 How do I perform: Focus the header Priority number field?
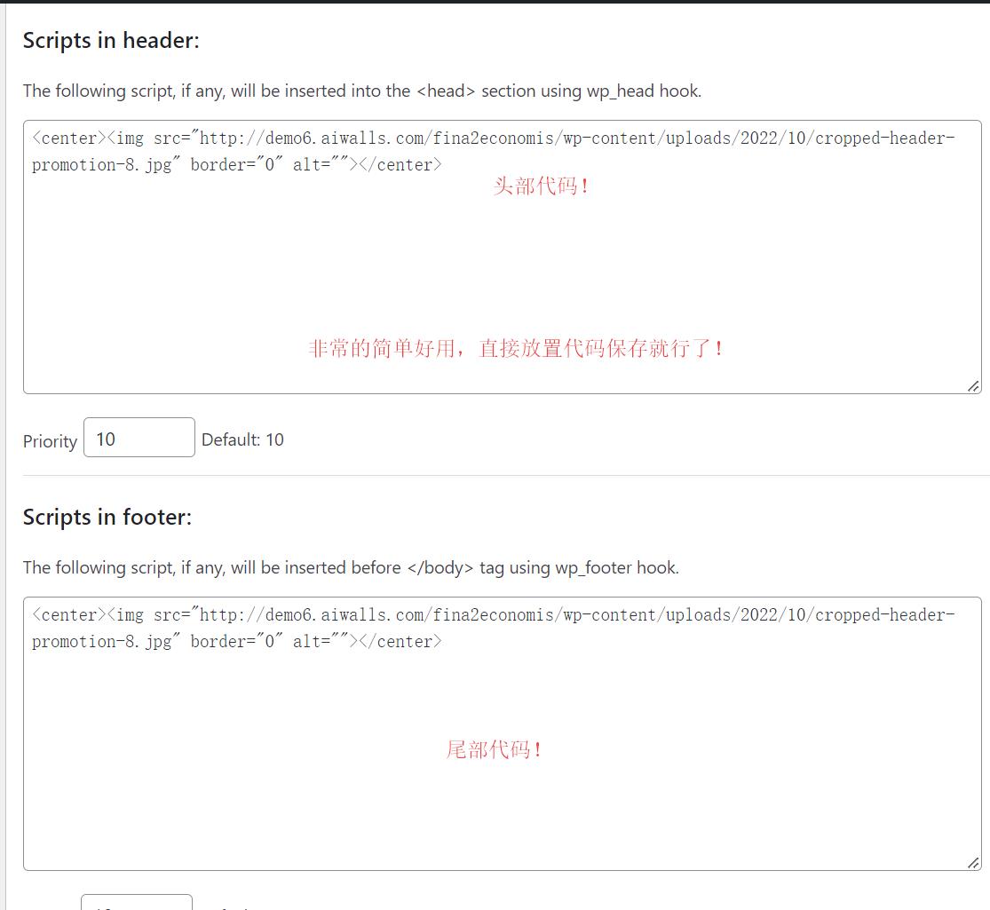[139, 439]
